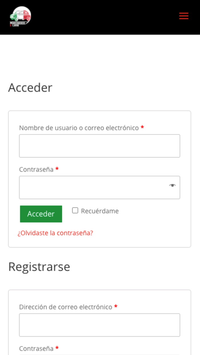Expand the mobile menu via the three lines
This screenshot has height=355, width=200.
click(x=184, y=16)
